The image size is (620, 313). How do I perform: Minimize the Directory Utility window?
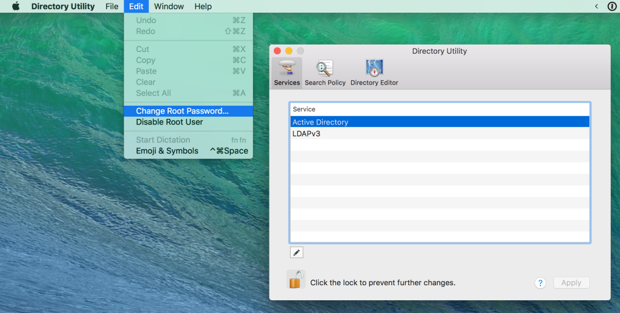pos(289,51)
